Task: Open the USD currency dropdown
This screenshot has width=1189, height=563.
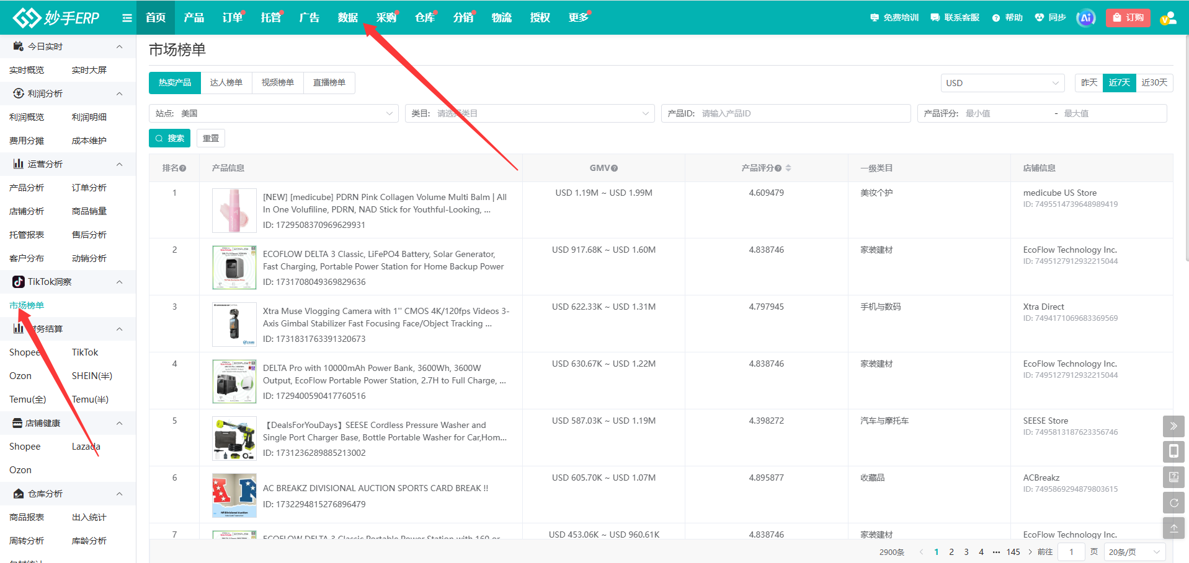Action: coord(1002,83)
